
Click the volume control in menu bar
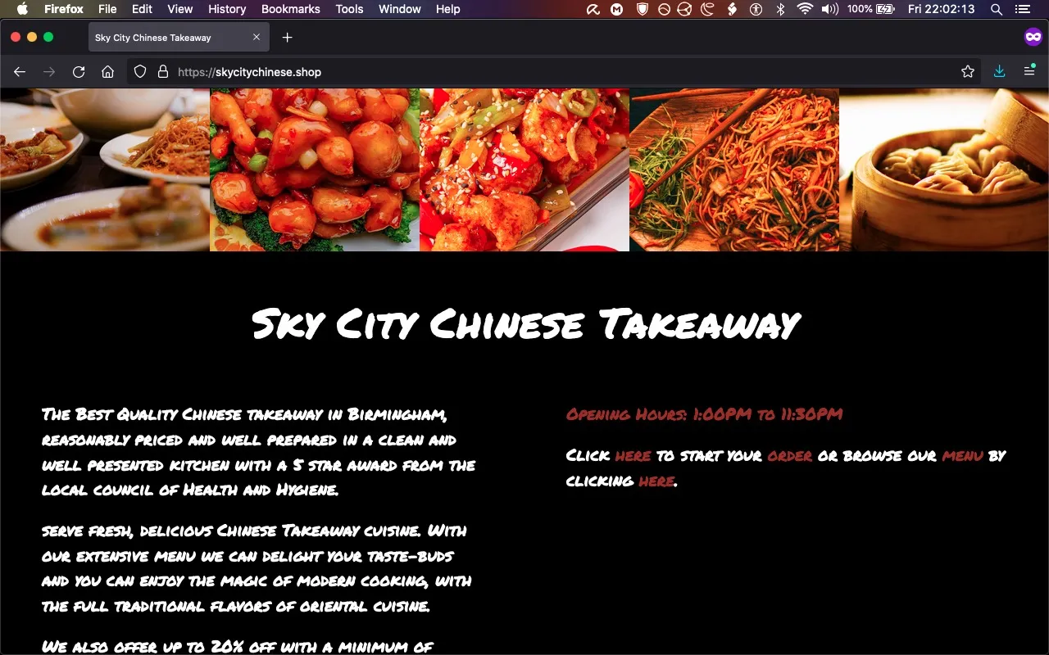pos(829,9)
